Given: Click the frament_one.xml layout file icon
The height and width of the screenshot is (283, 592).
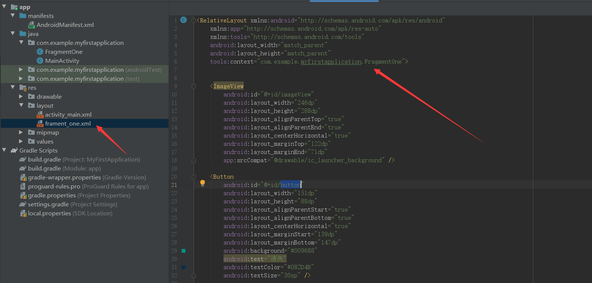Looking at the screenshot, I should [40, 124].
